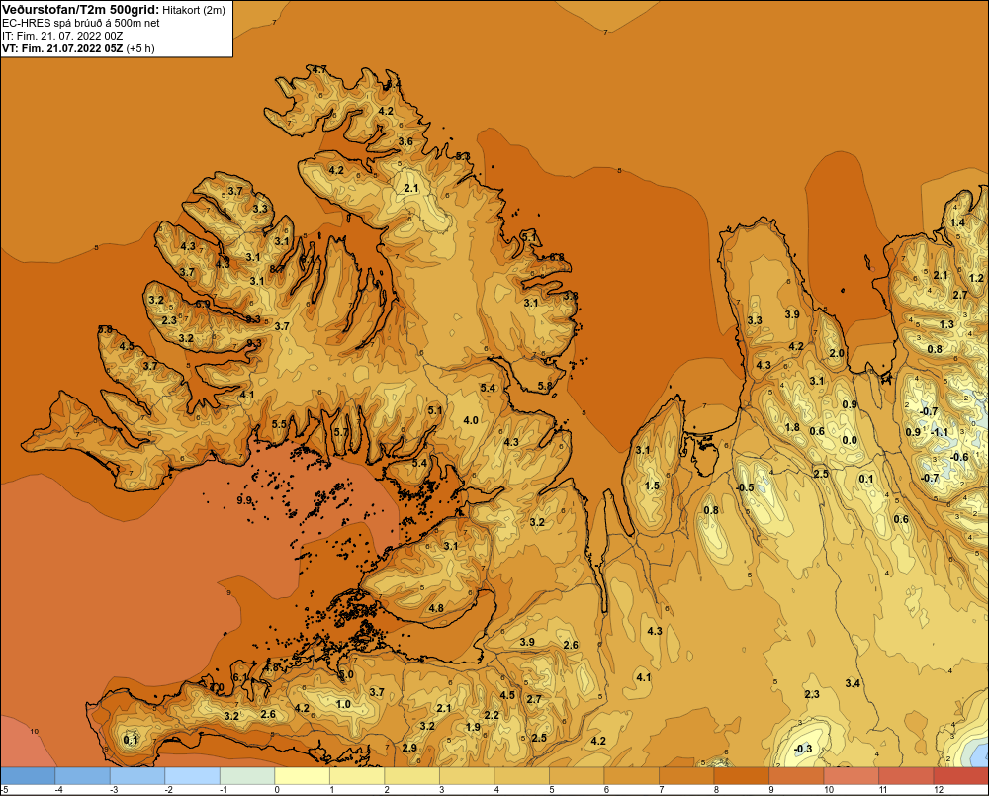Click the -0.6 temperature value on the map
Screen dimensions: 989x796
click(x=959, y=457)
